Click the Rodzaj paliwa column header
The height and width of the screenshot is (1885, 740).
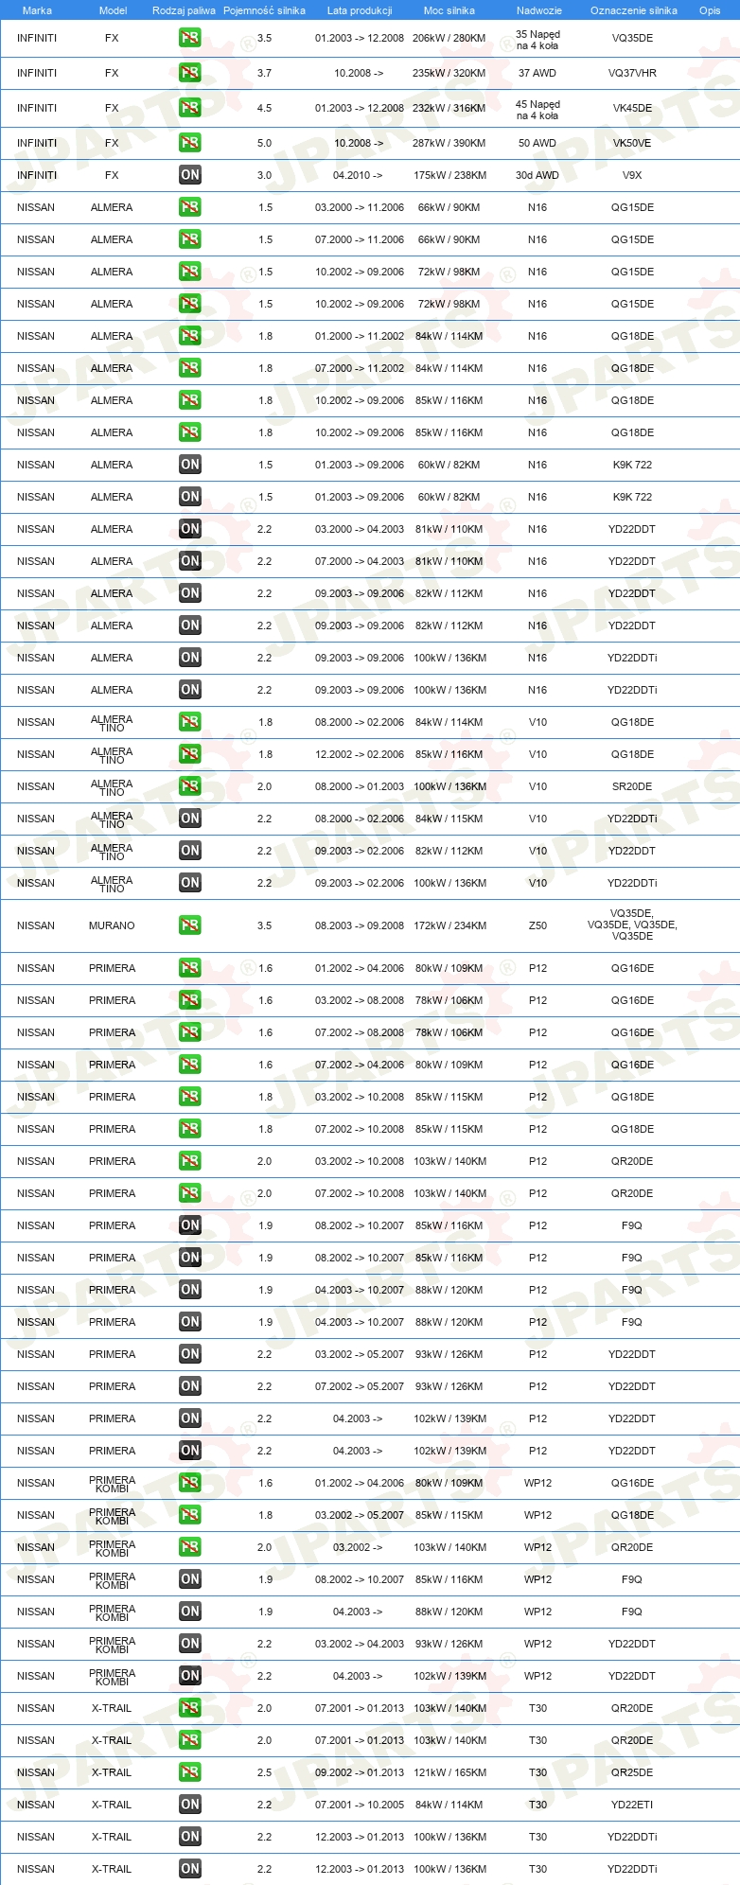coord(184,10)
